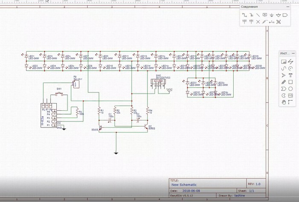The width and height of the screenshot is (299, 202).
Task: Select the Net Port tool
Action: (285, 14)
